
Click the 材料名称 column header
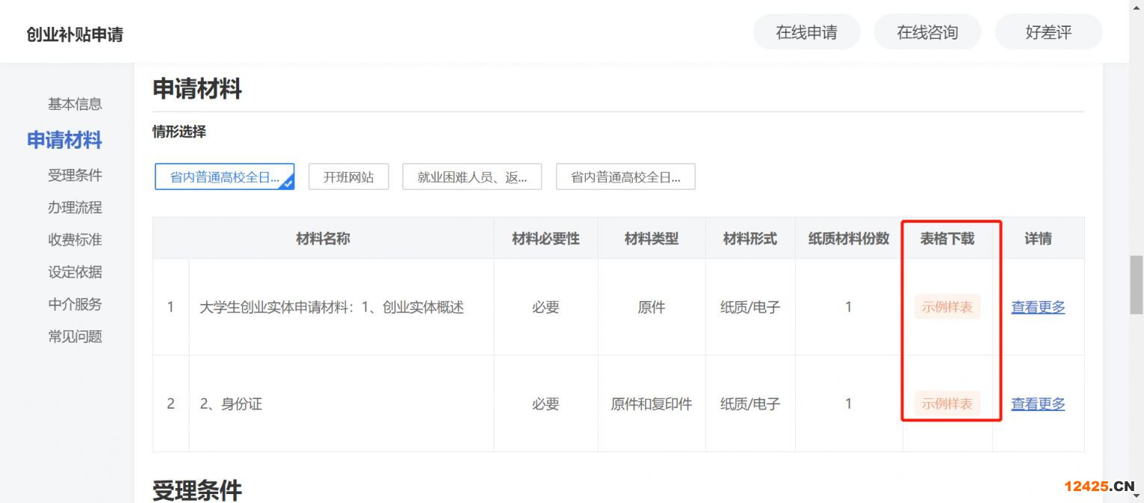pyautogui.click(x=323, y=238)
